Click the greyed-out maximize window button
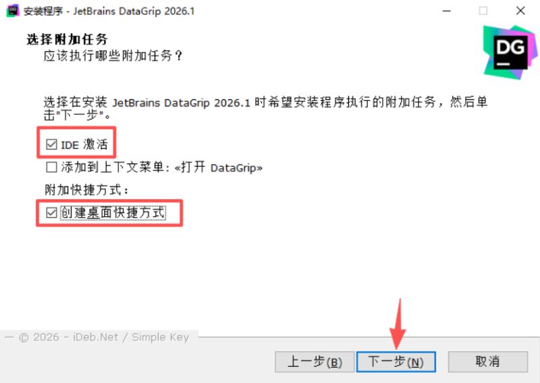This screenshot has width=540, height=383. click(483, 11)
